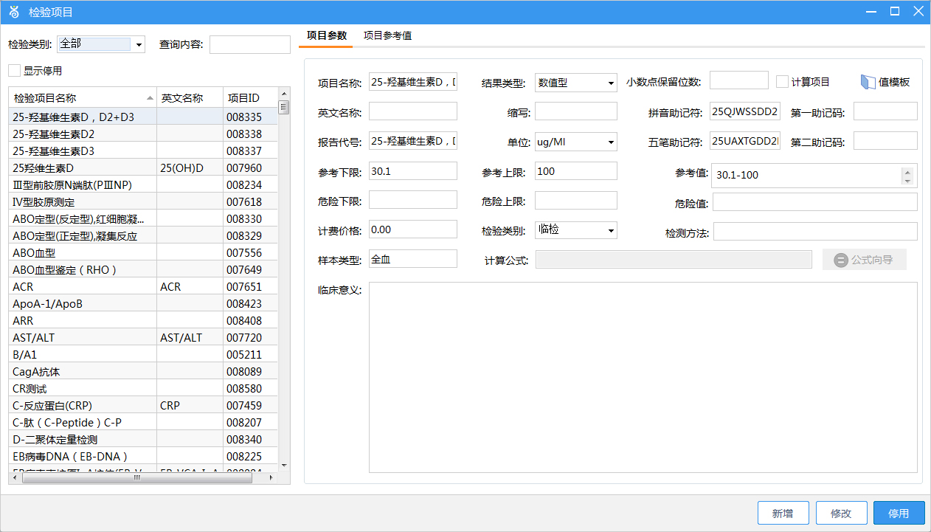This screenshot has height=532, width=931.
Task: Select row ApoA-1/ApoB
Action: pyautogui.click(x=143, y=304)
